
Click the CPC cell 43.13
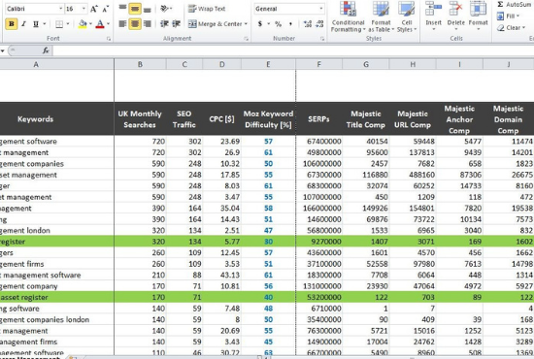(x=221, y=275)
